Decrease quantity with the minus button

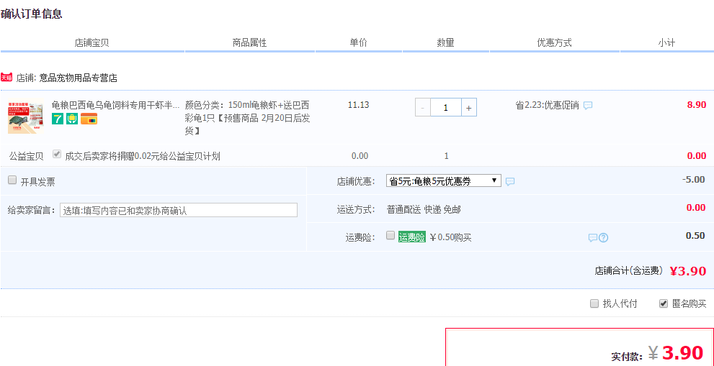tap(423, 108)
